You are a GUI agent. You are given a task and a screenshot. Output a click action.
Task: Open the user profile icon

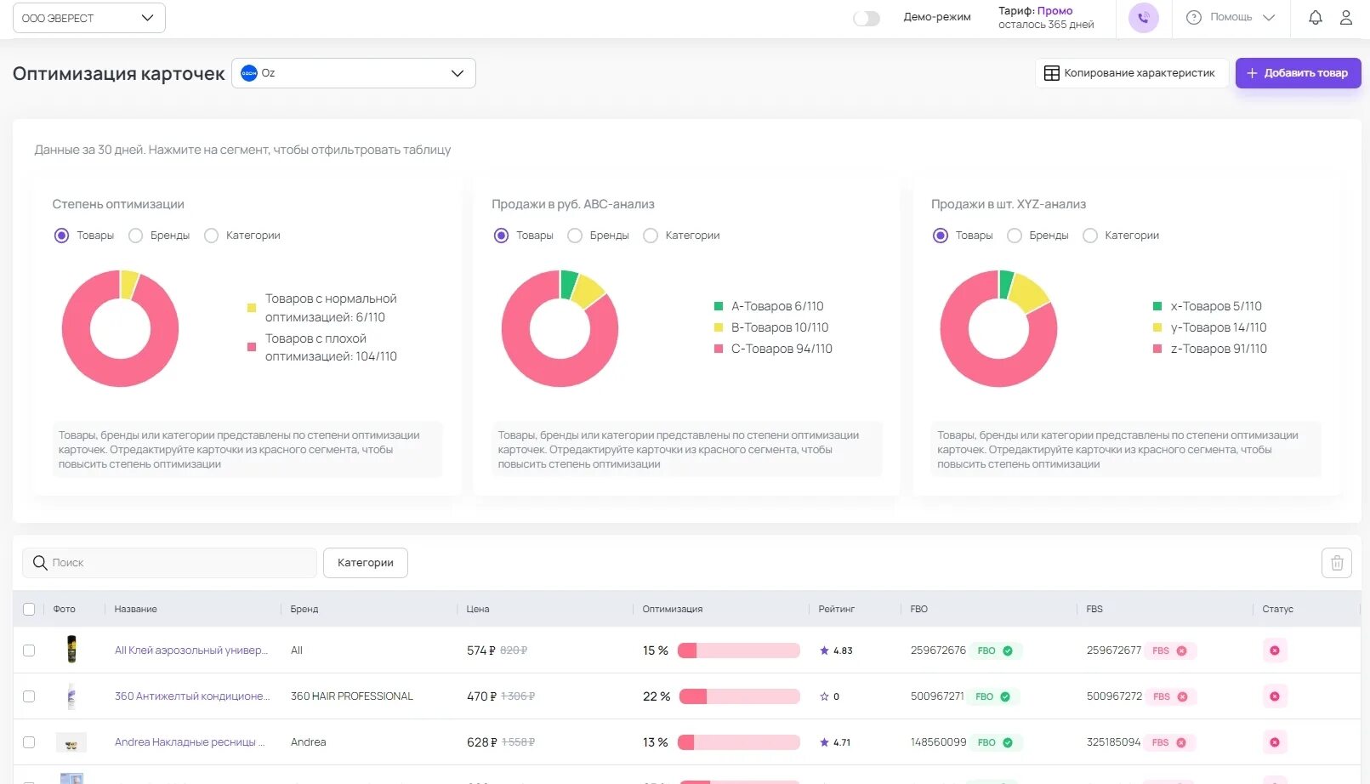(1345, 17)
